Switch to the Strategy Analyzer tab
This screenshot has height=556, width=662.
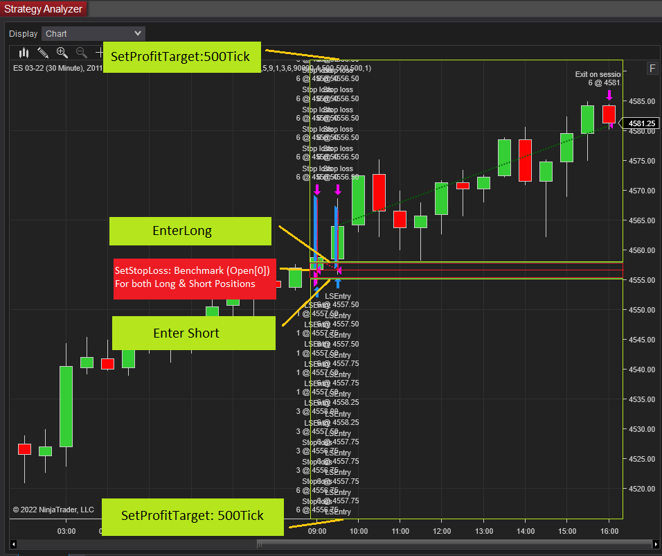click(x=43, y=9)
